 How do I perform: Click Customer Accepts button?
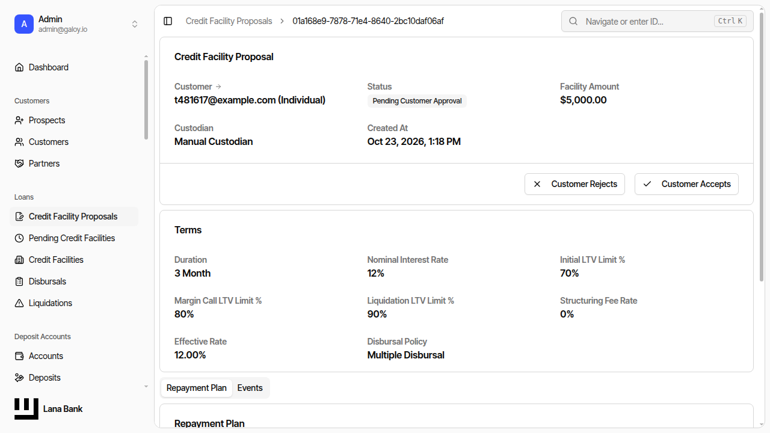[686, 184]
